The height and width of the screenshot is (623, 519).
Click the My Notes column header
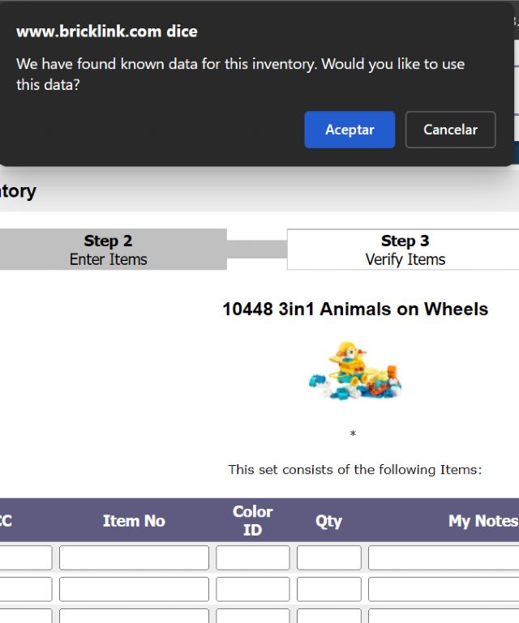point(483,521)
